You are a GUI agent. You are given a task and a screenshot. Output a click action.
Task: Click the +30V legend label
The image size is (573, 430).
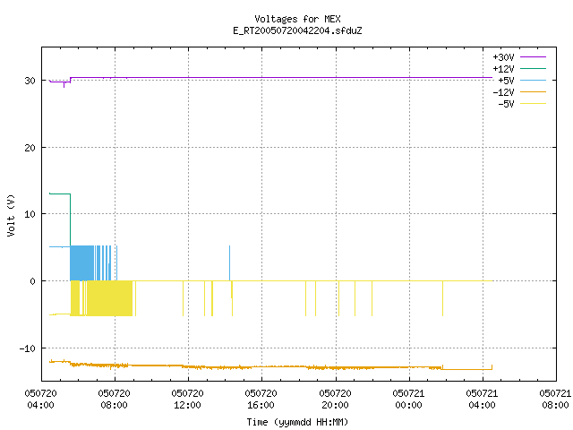tap(503, 57)
